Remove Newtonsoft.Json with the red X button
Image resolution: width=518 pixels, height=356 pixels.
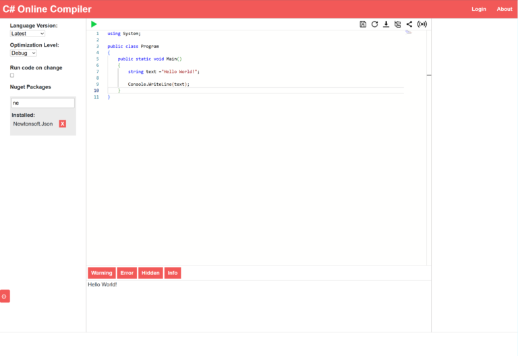pos(63,124)
